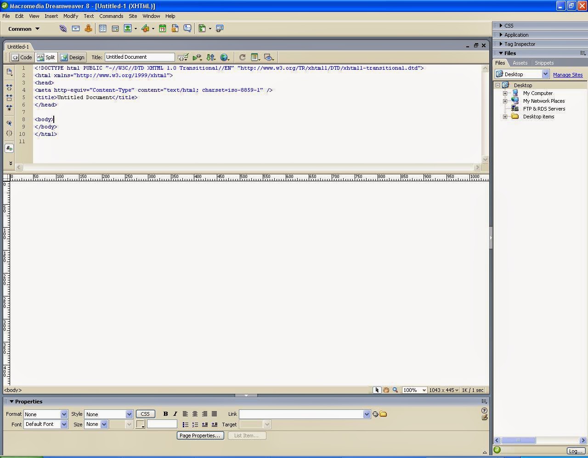
Task: Toggle Justify alignment in Properties
Action: [x=214, y=414]
